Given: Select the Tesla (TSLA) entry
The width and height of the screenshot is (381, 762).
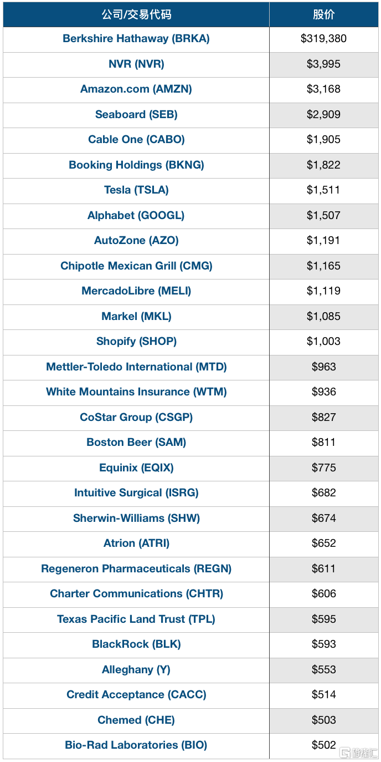Looking at the screenshot, I should pos(136,190).
